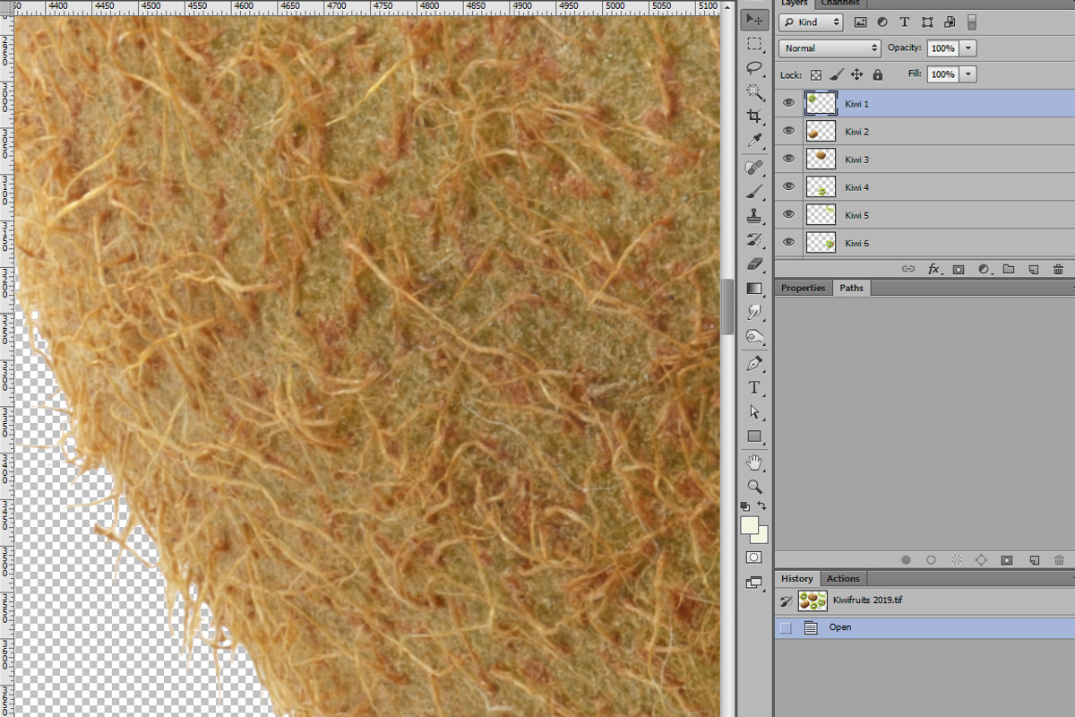Filter layers by smart objects
1075x717 pixels.
(950, 22)
